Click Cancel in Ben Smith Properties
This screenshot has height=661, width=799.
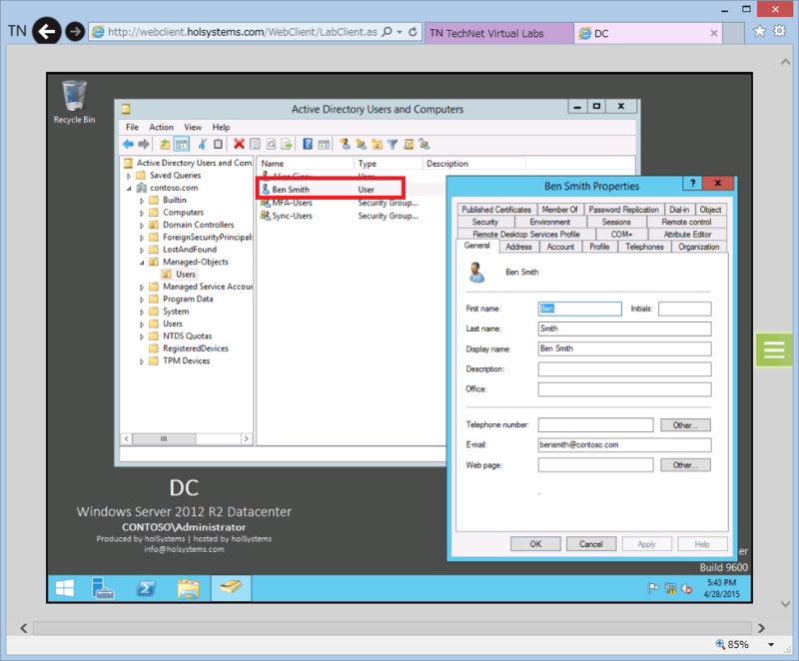(591, 544)
